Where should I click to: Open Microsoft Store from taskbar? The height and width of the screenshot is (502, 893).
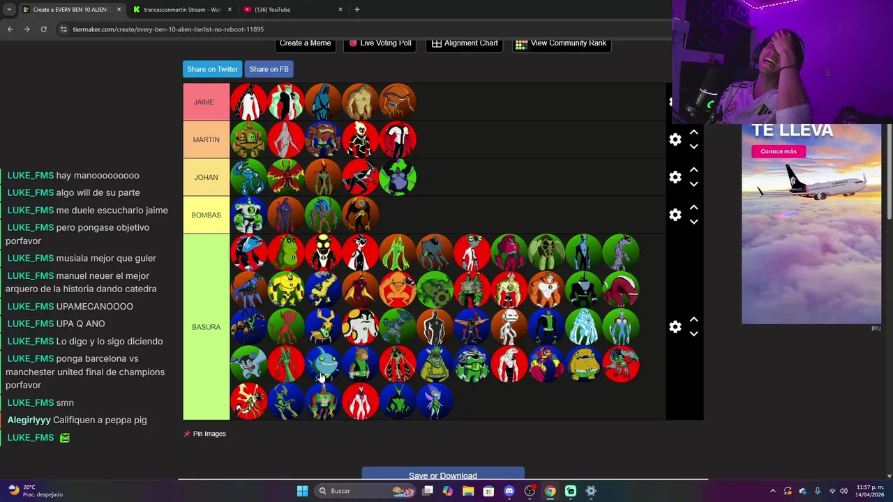[x=488, y=491]
